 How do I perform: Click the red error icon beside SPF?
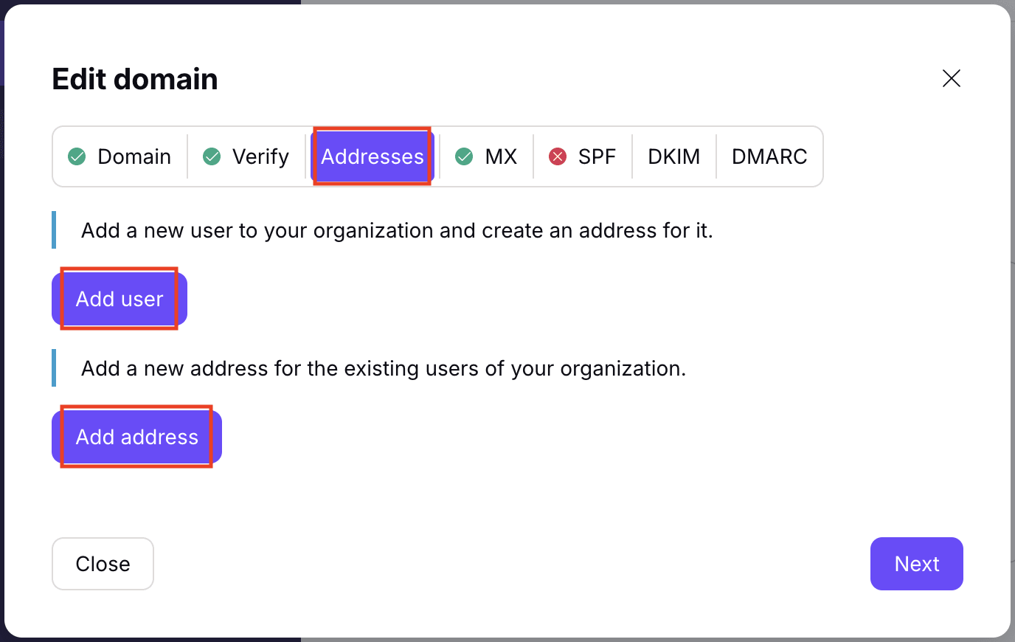tap(557, 156)
